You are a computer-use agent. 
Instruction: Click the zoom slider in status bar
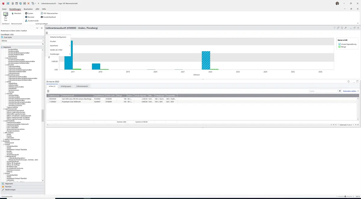point(345,196)
